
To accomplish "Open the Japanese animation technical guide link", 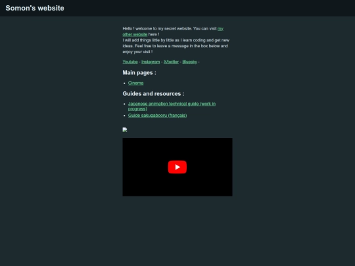I will 172,106.
